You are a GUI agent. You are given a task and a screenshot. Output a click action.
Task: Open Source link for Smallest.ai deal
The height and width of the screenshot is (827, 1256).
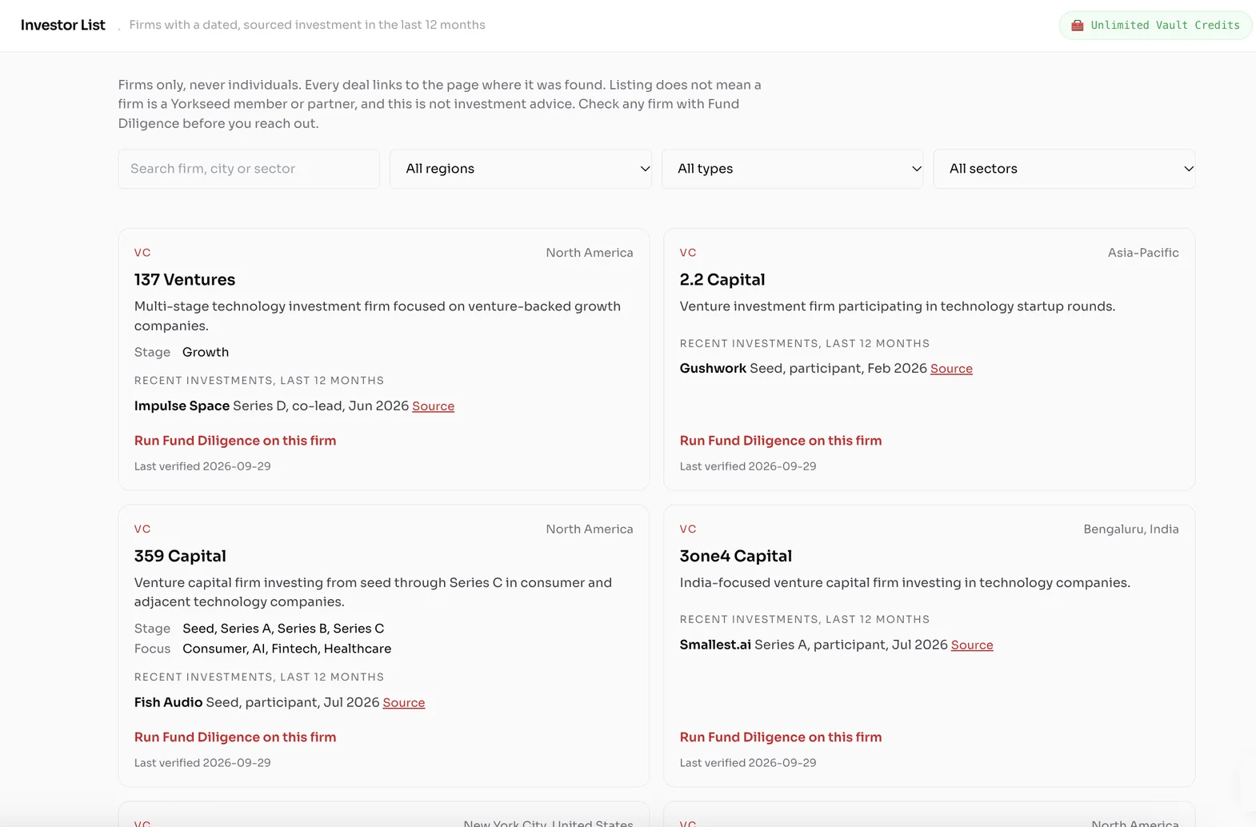[x=972, y=645]
